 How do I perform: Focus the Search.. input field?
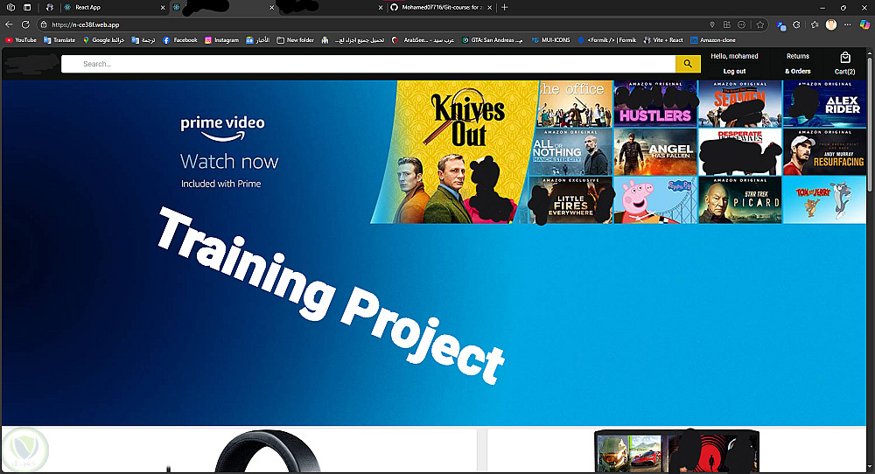point(368,64)
